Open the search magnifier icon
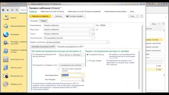Image resolution: width=169 pixels, height=95 pixels. point(17,10)
